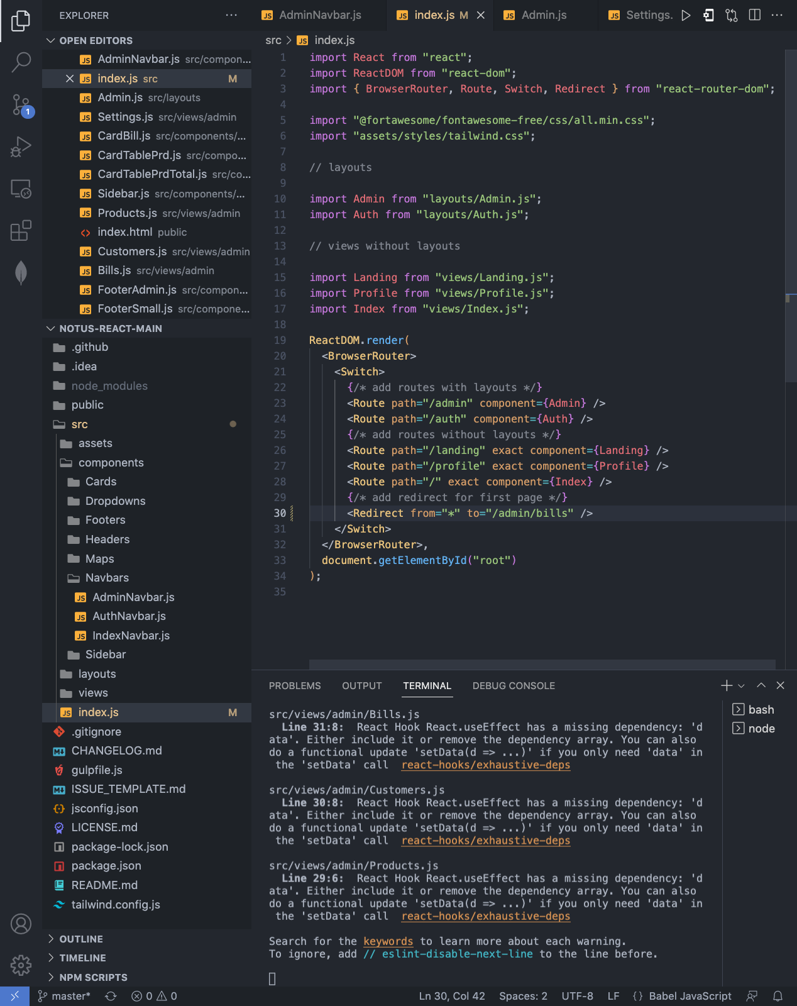Image resolution: width=797 pixels, height=1006 pixels.
Task: Open gulpfile.js in file tree
Action: click(x=146, y=770)
